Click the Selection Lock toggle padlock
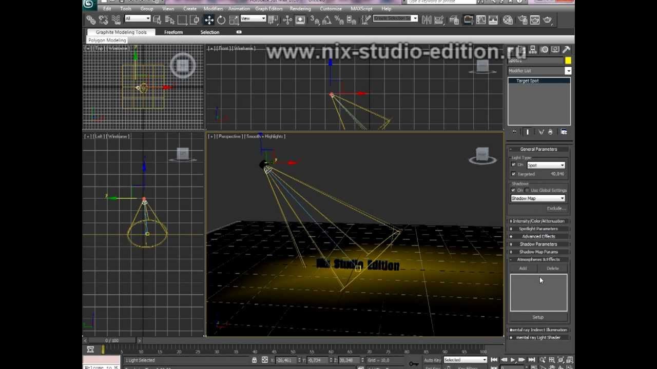The width and height of the screenshot is (657, 369). pos(254,360)
